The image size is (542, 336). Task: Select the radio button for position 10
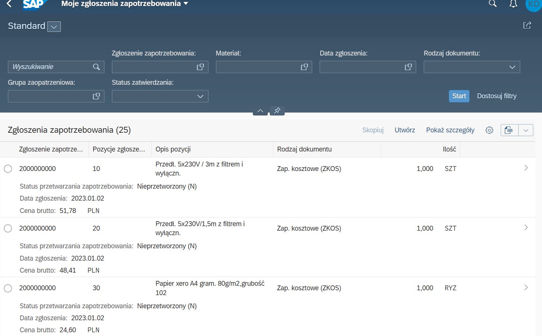pyautogui.click(x=8, y=169)
